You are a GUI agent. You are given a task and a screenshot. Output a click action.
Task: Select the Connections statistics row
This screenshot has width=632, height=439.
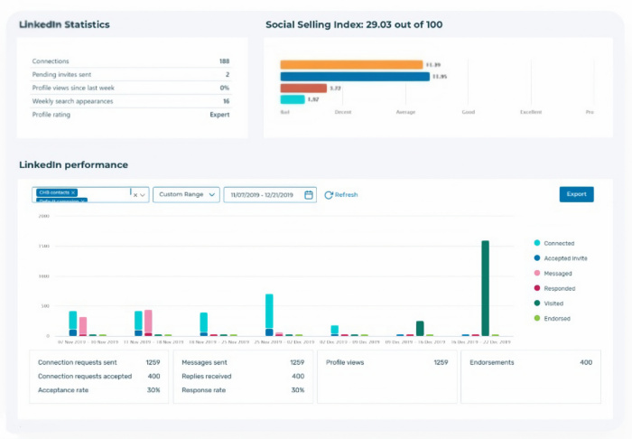tap(130, 61)
